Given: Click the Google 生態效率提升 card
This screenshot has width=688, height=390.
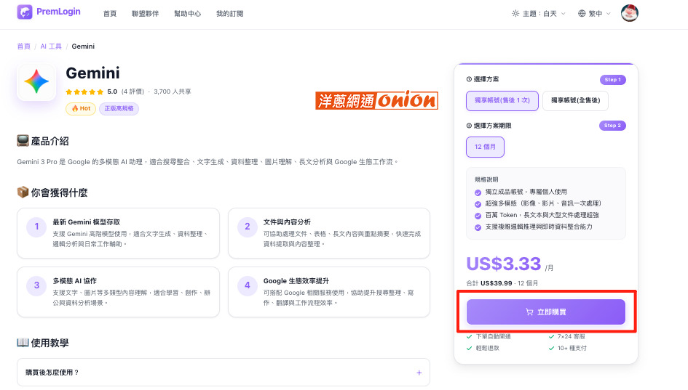Looking at the screenshot, I should tap(329, 292).
